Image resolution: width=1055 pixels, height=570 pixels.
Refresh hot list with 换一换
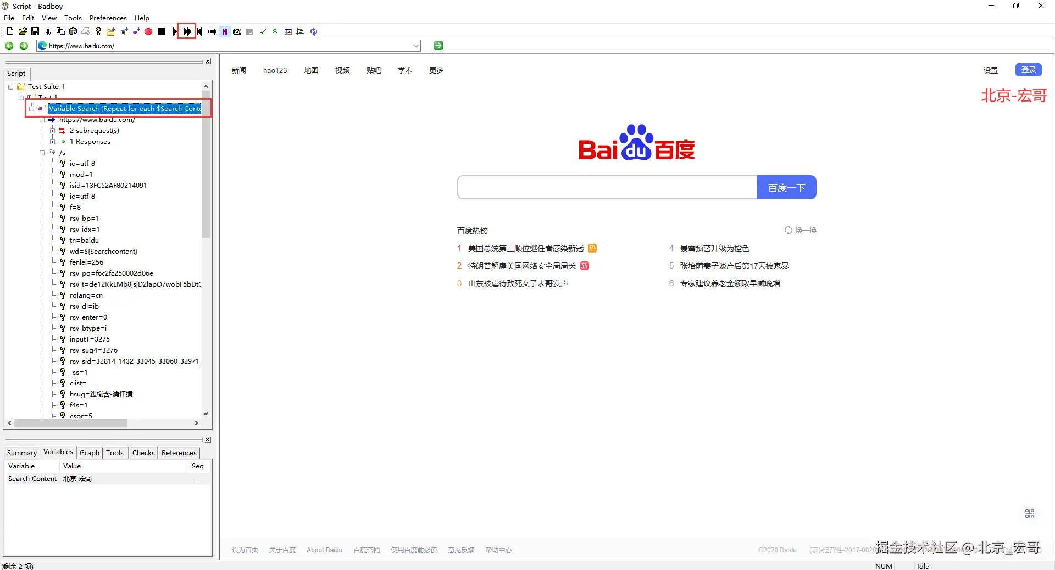coord(801,231)
